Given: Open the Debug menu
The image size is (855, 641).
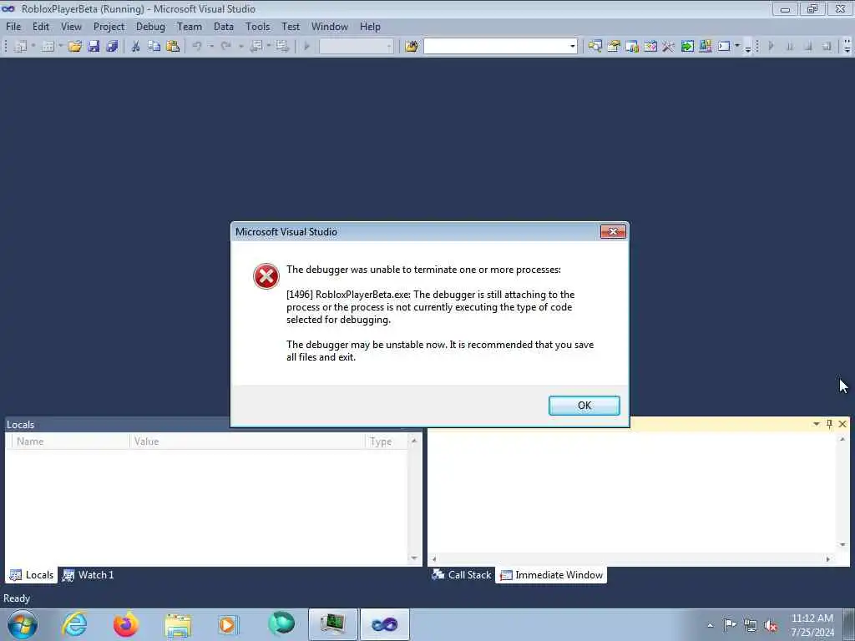Looking at the screenshot, I should pos(150,27).
